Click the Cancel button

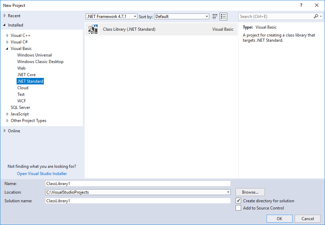[308, 218]
